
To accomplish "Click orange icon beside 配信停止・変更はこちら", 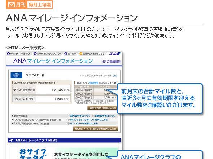I will [x=81, y=53].
